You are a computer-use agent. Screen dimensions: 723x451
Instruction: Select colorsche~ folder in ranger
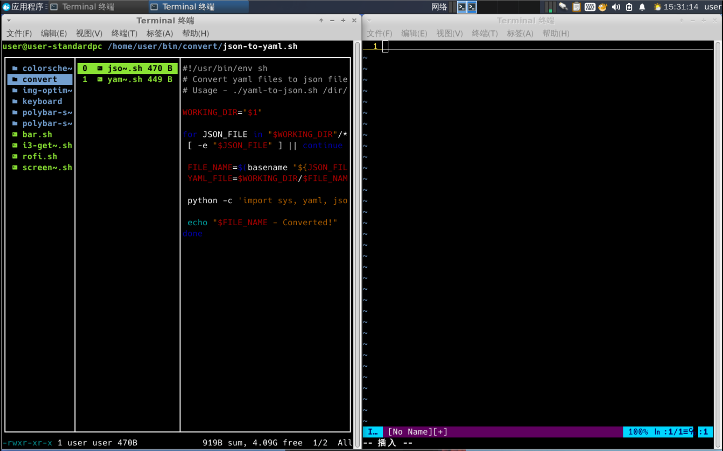tap(41, 68)
